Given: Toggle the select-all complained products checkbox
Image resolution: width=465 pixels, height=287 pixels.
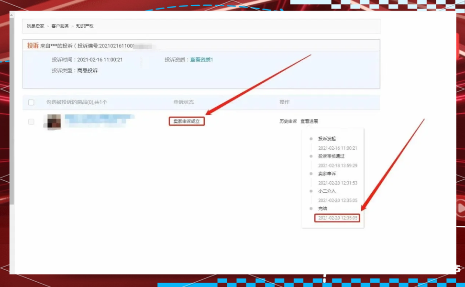Looking at the screenshot, I should 31,102.
